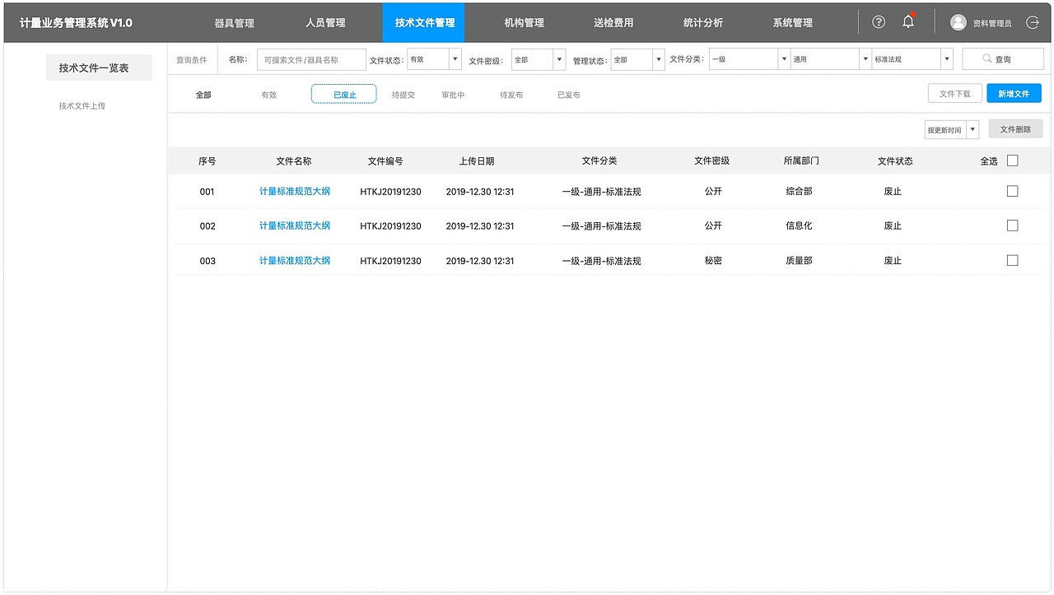
Task: Open the 机构管理 menu
Action: click(x=525, y=23)
